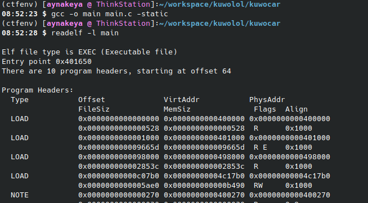The image size is (368, 203).
Task: Click the 'RW' flags value
Action: 258,186
